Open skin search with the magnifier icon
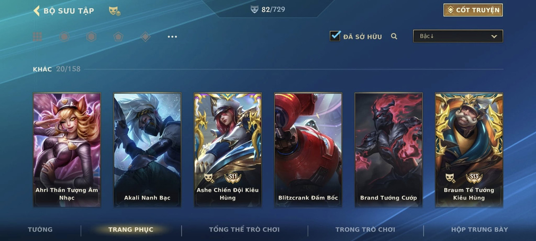This screenshot has height=241, width=536. pyautogui.click(x=394, y=36)
